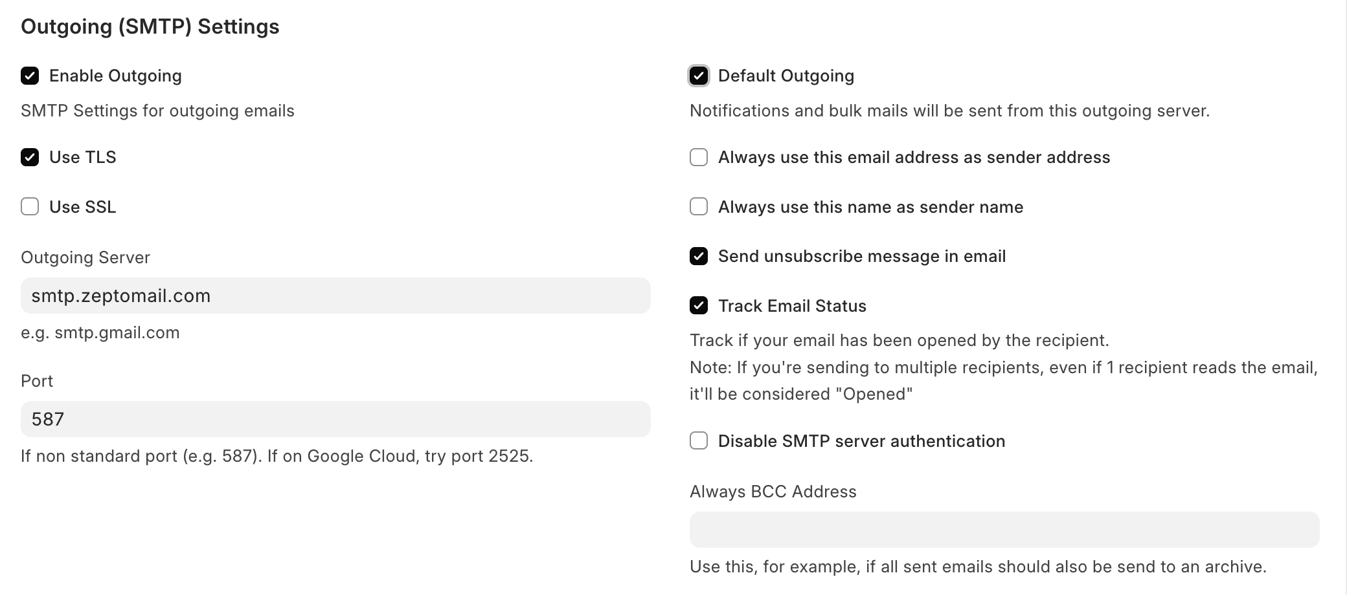
Task: Toggle the Track Email Status checkbox
Action: pyautogui.click(x=698, y=306)
